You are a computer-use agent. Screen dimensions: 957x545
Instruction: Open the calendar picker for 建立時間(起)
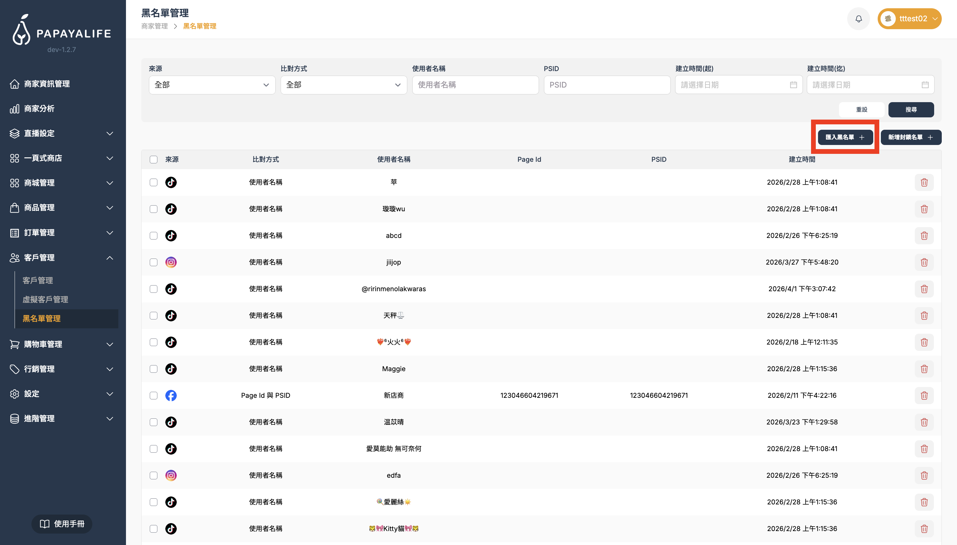[794, 85]
